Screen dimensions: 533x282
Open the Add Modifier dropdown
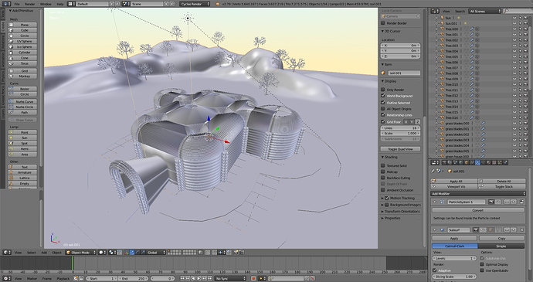click(477, 194)
